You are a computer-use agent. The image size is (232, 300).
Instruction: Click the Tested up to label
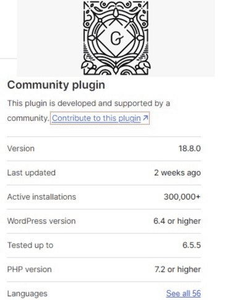[x=30, y=245]
